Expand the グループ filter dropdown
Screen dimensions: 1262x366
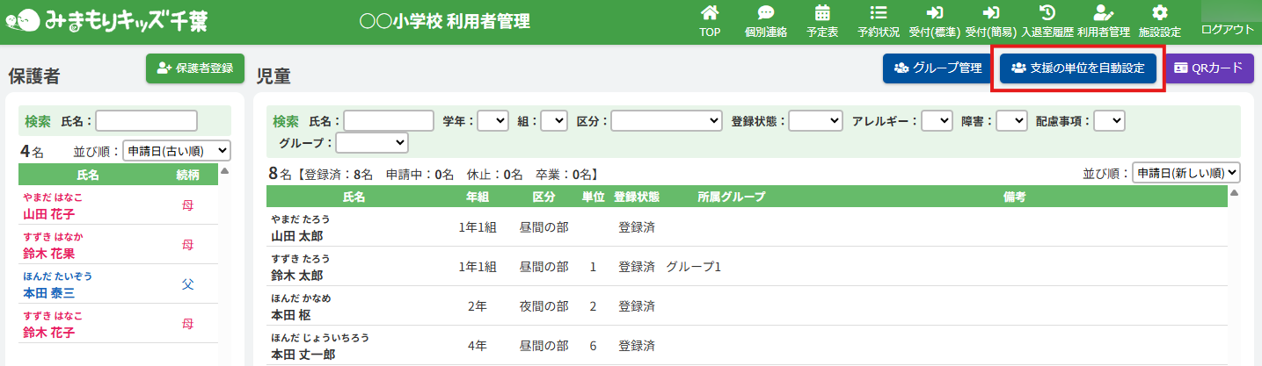tap(372, 142)
